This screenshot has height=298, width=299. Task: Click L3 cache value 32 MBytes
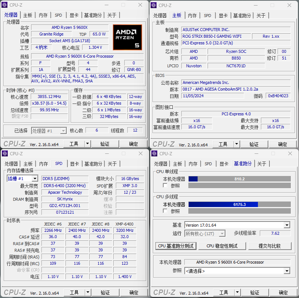coord(109,116)
